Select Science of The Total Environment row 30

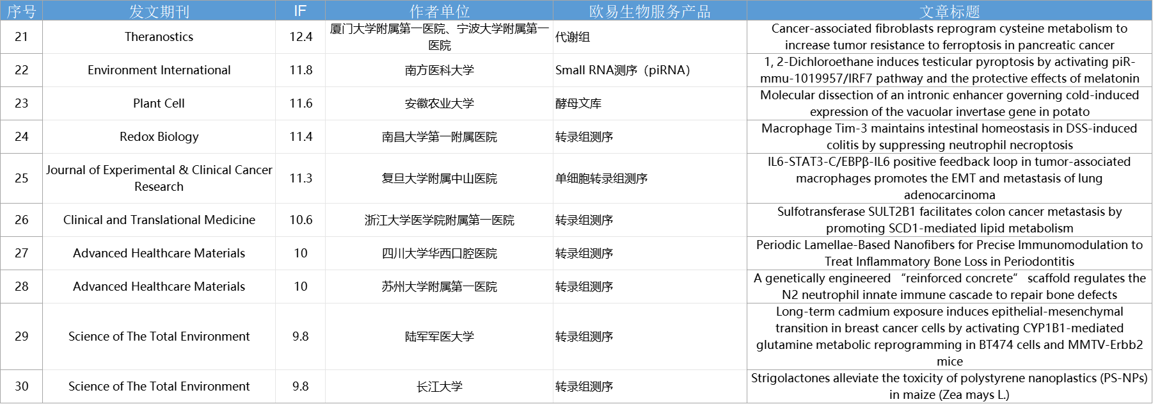[159, 386]
